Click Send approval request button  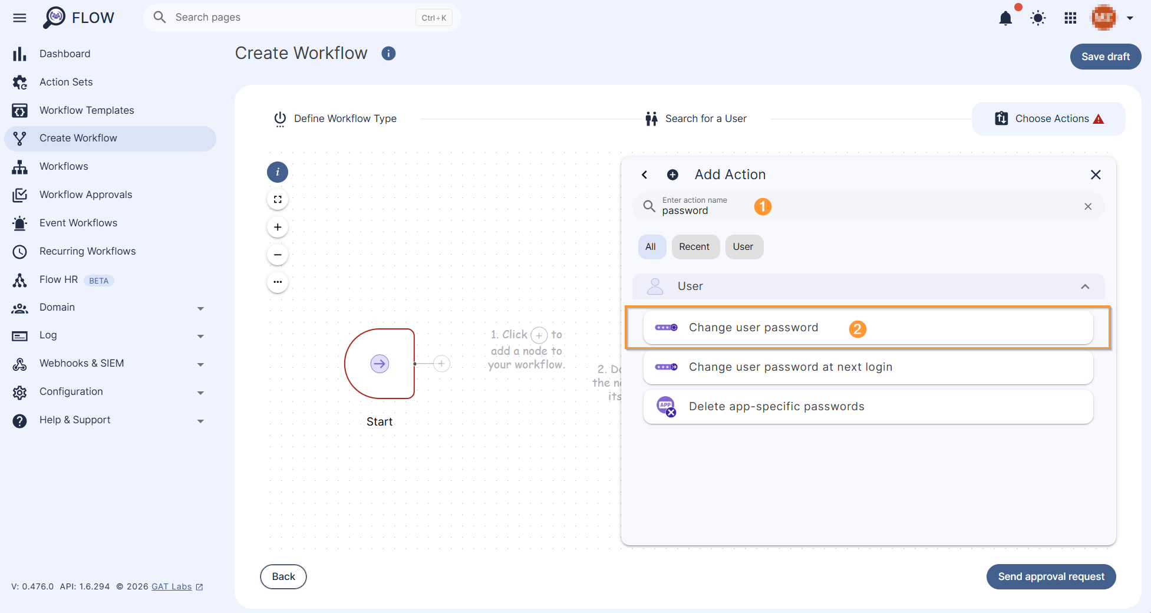coord(1051,576)
